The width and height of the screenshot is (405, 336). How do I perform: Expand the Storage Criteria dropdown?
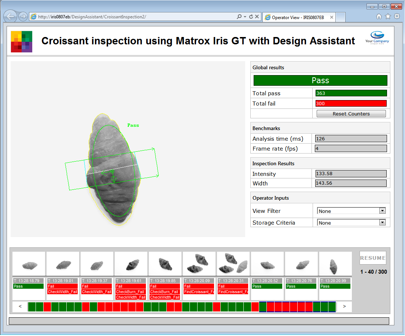[x=382, y=222]
